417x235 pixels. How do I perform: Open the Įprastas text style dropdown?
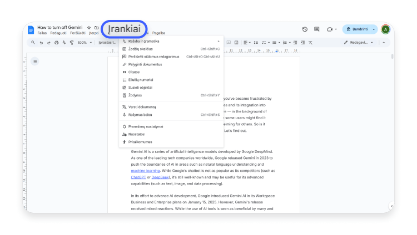[x=107, y=43]
